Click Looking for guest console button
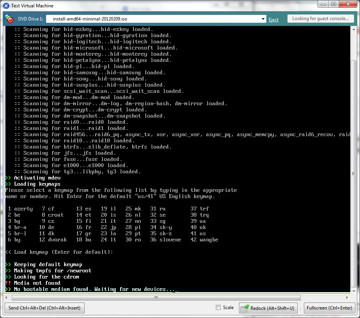This screenshot has height=318, width=360. click(x=320, y=19)
